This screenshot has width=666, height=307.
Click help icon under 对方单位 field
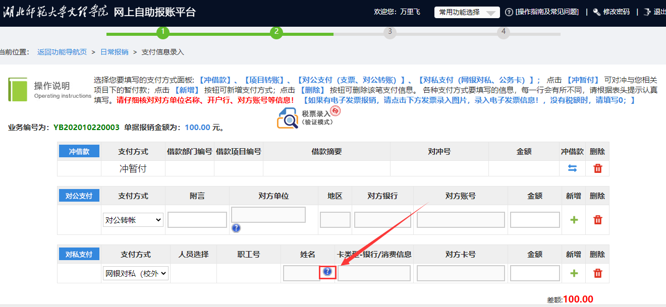pyautogui.click(x=236, y=228)
